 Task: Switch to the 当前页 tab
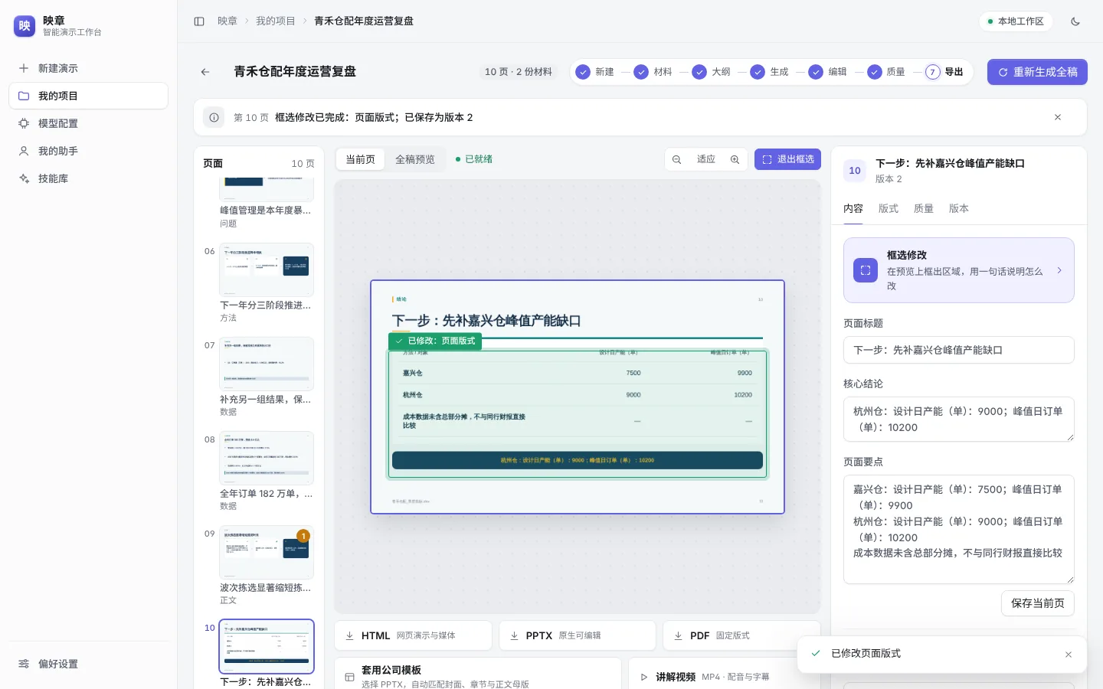361,159
